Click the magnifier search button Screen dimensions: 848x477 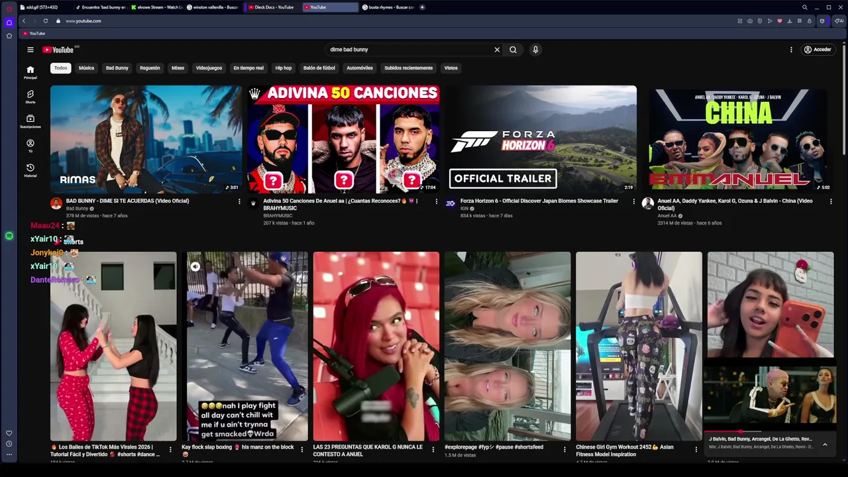coord(513,50)
